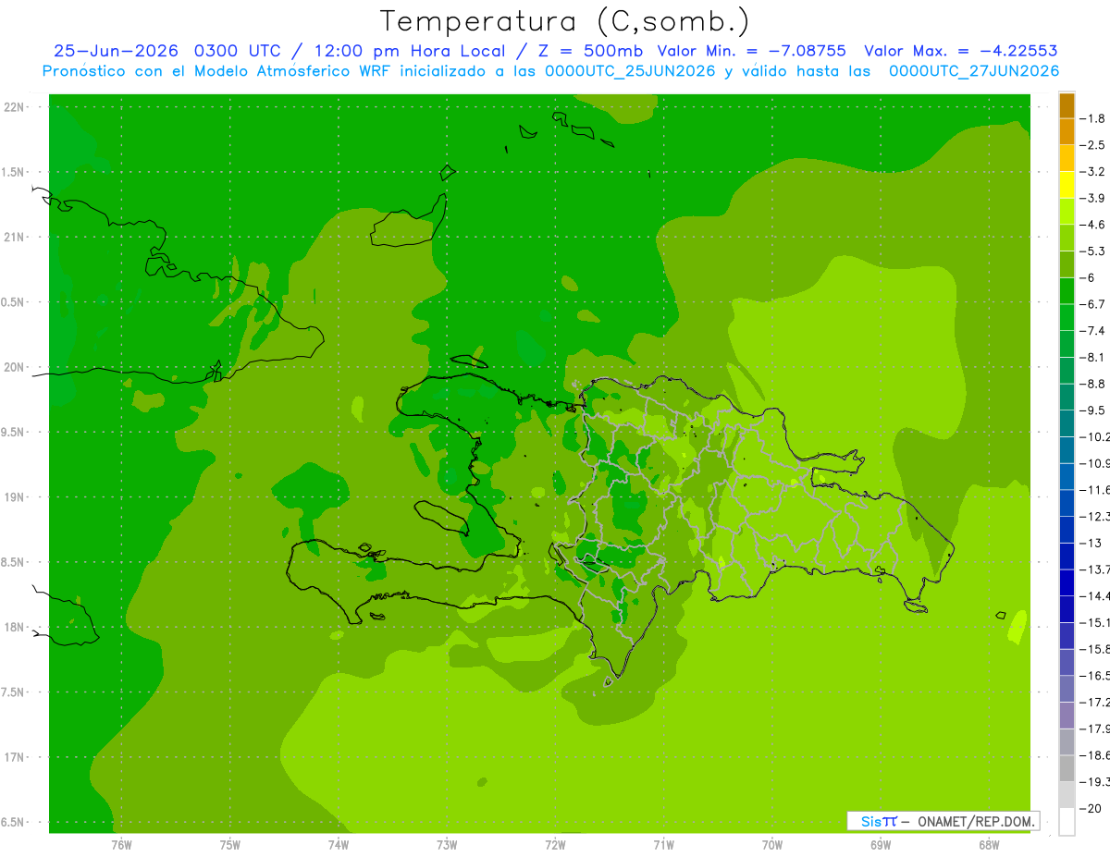The width and height of the screenshot is (1110, 857).
Task: Click the '69W' longitude label
Action: pos(881,844)
